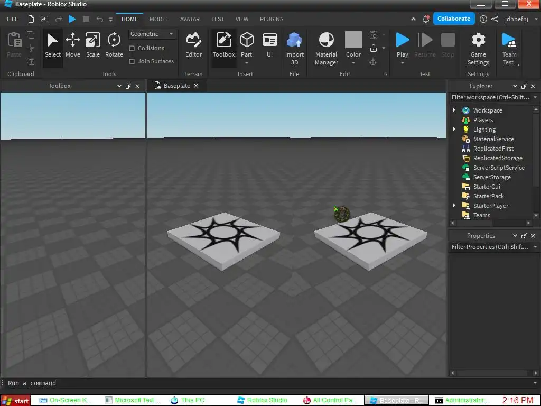
Task: Toggle the Anchor icon
Action: point(373,61)
